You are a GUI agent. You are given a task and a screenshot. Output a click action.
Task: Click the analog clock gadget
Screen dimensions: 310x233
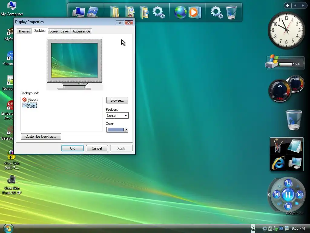286,30
